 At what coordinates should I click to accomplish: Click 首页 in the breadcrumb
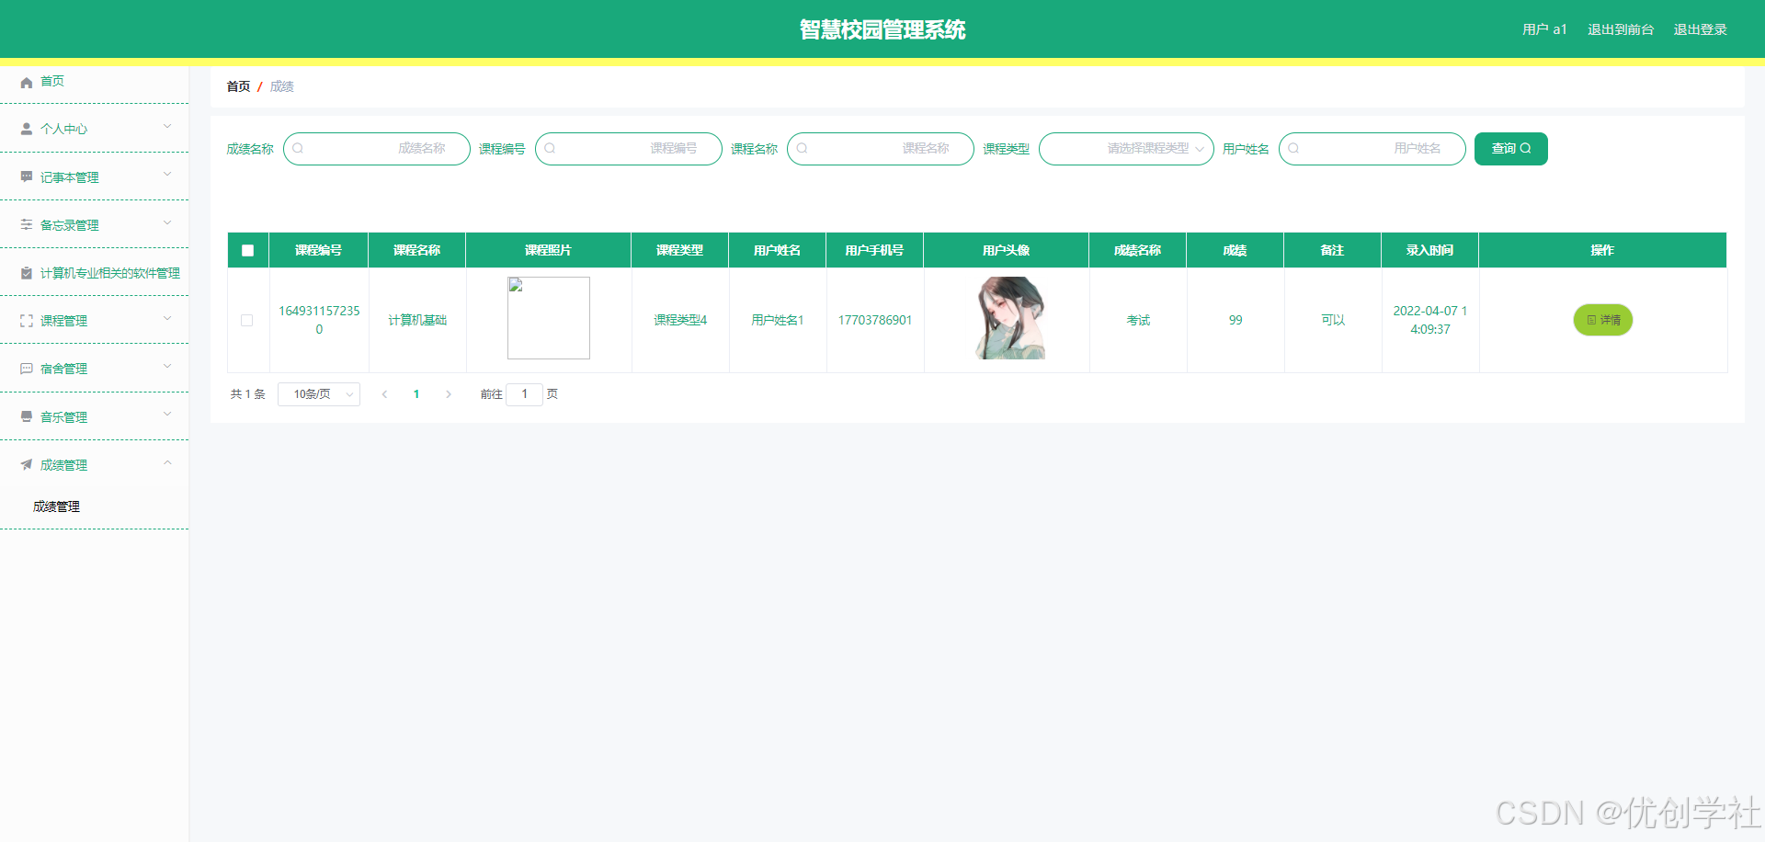pos(238,86)
